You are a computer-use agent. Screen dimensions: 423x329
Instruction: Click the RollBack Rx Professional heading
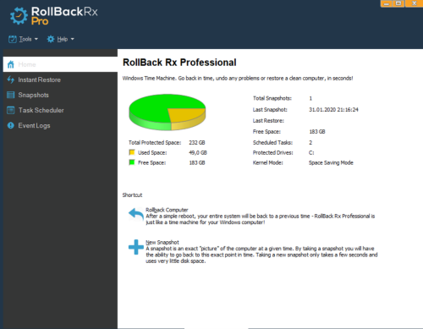179,63
